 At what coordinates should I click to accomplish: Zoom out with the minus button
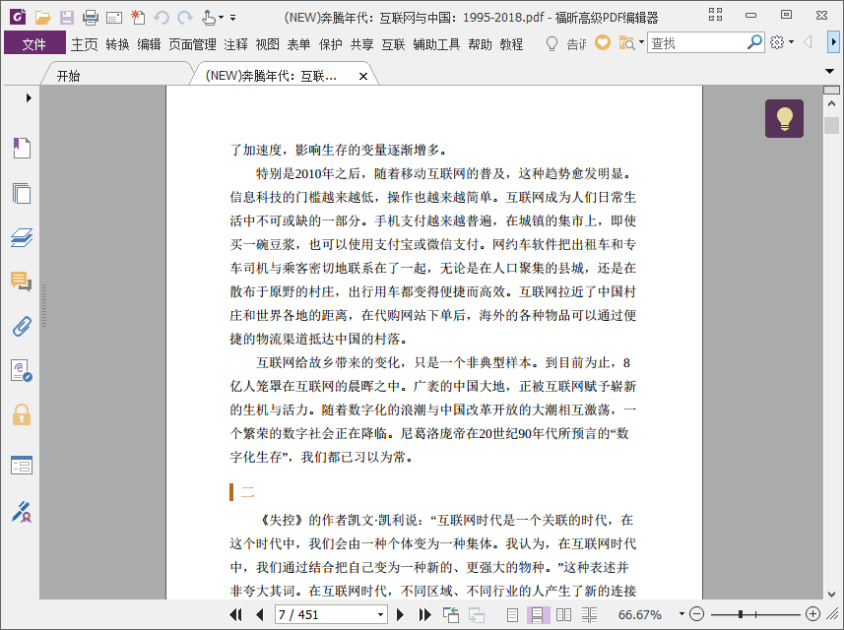click(x=696, y=614)
